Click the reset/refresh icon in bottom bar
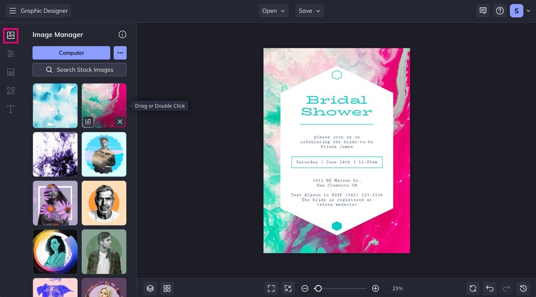536x297 pixels. 473,288
